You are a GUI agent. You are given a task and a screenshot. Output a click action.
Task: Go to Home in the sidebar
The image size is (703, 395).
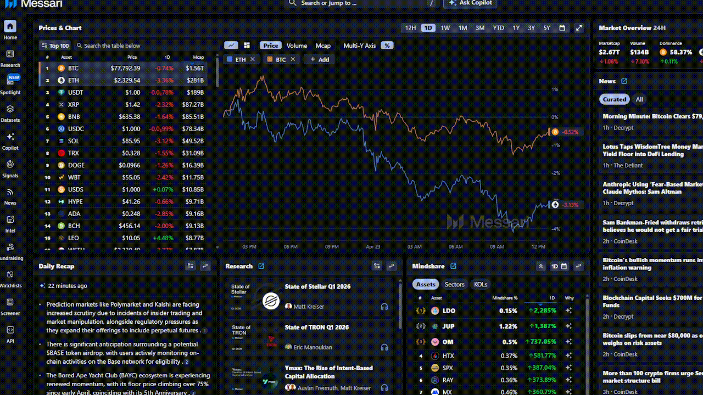point(10,30)
